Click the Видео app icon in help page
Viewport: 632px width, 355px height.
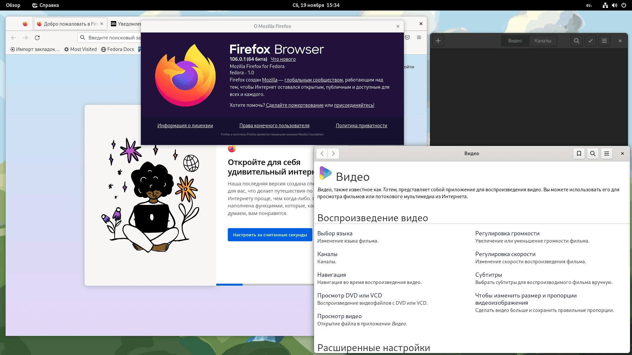click(325, 173)
